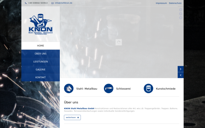
Task: Select the third slider pagination dot
Action: click(180, 18)
